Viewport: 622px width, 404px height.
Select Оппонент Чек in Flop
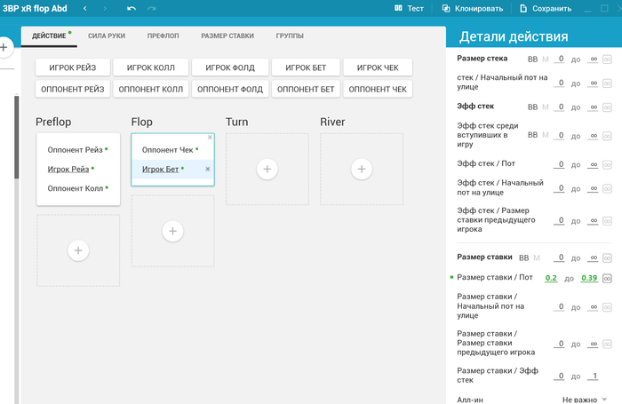coord(167,150)
